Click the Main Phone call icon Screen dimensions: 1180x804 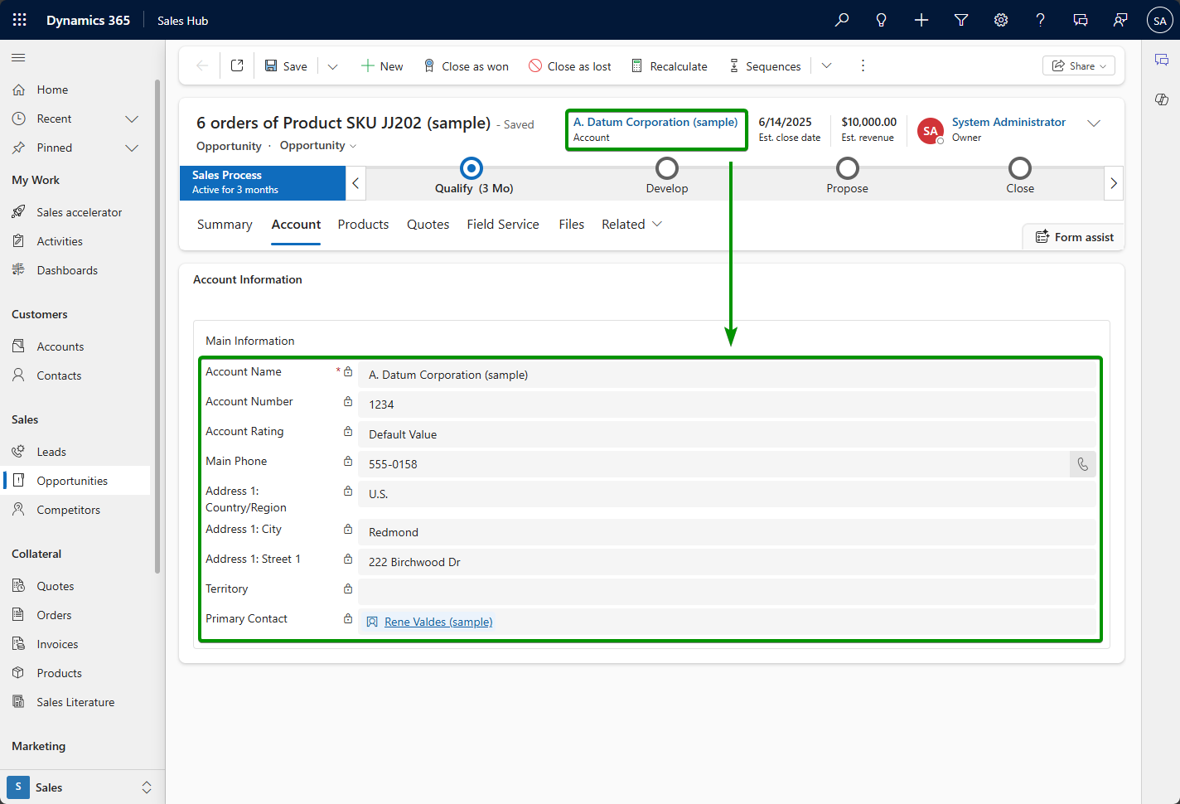(x=1082, y=464)
